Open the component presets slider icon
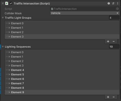 [113, 3]
